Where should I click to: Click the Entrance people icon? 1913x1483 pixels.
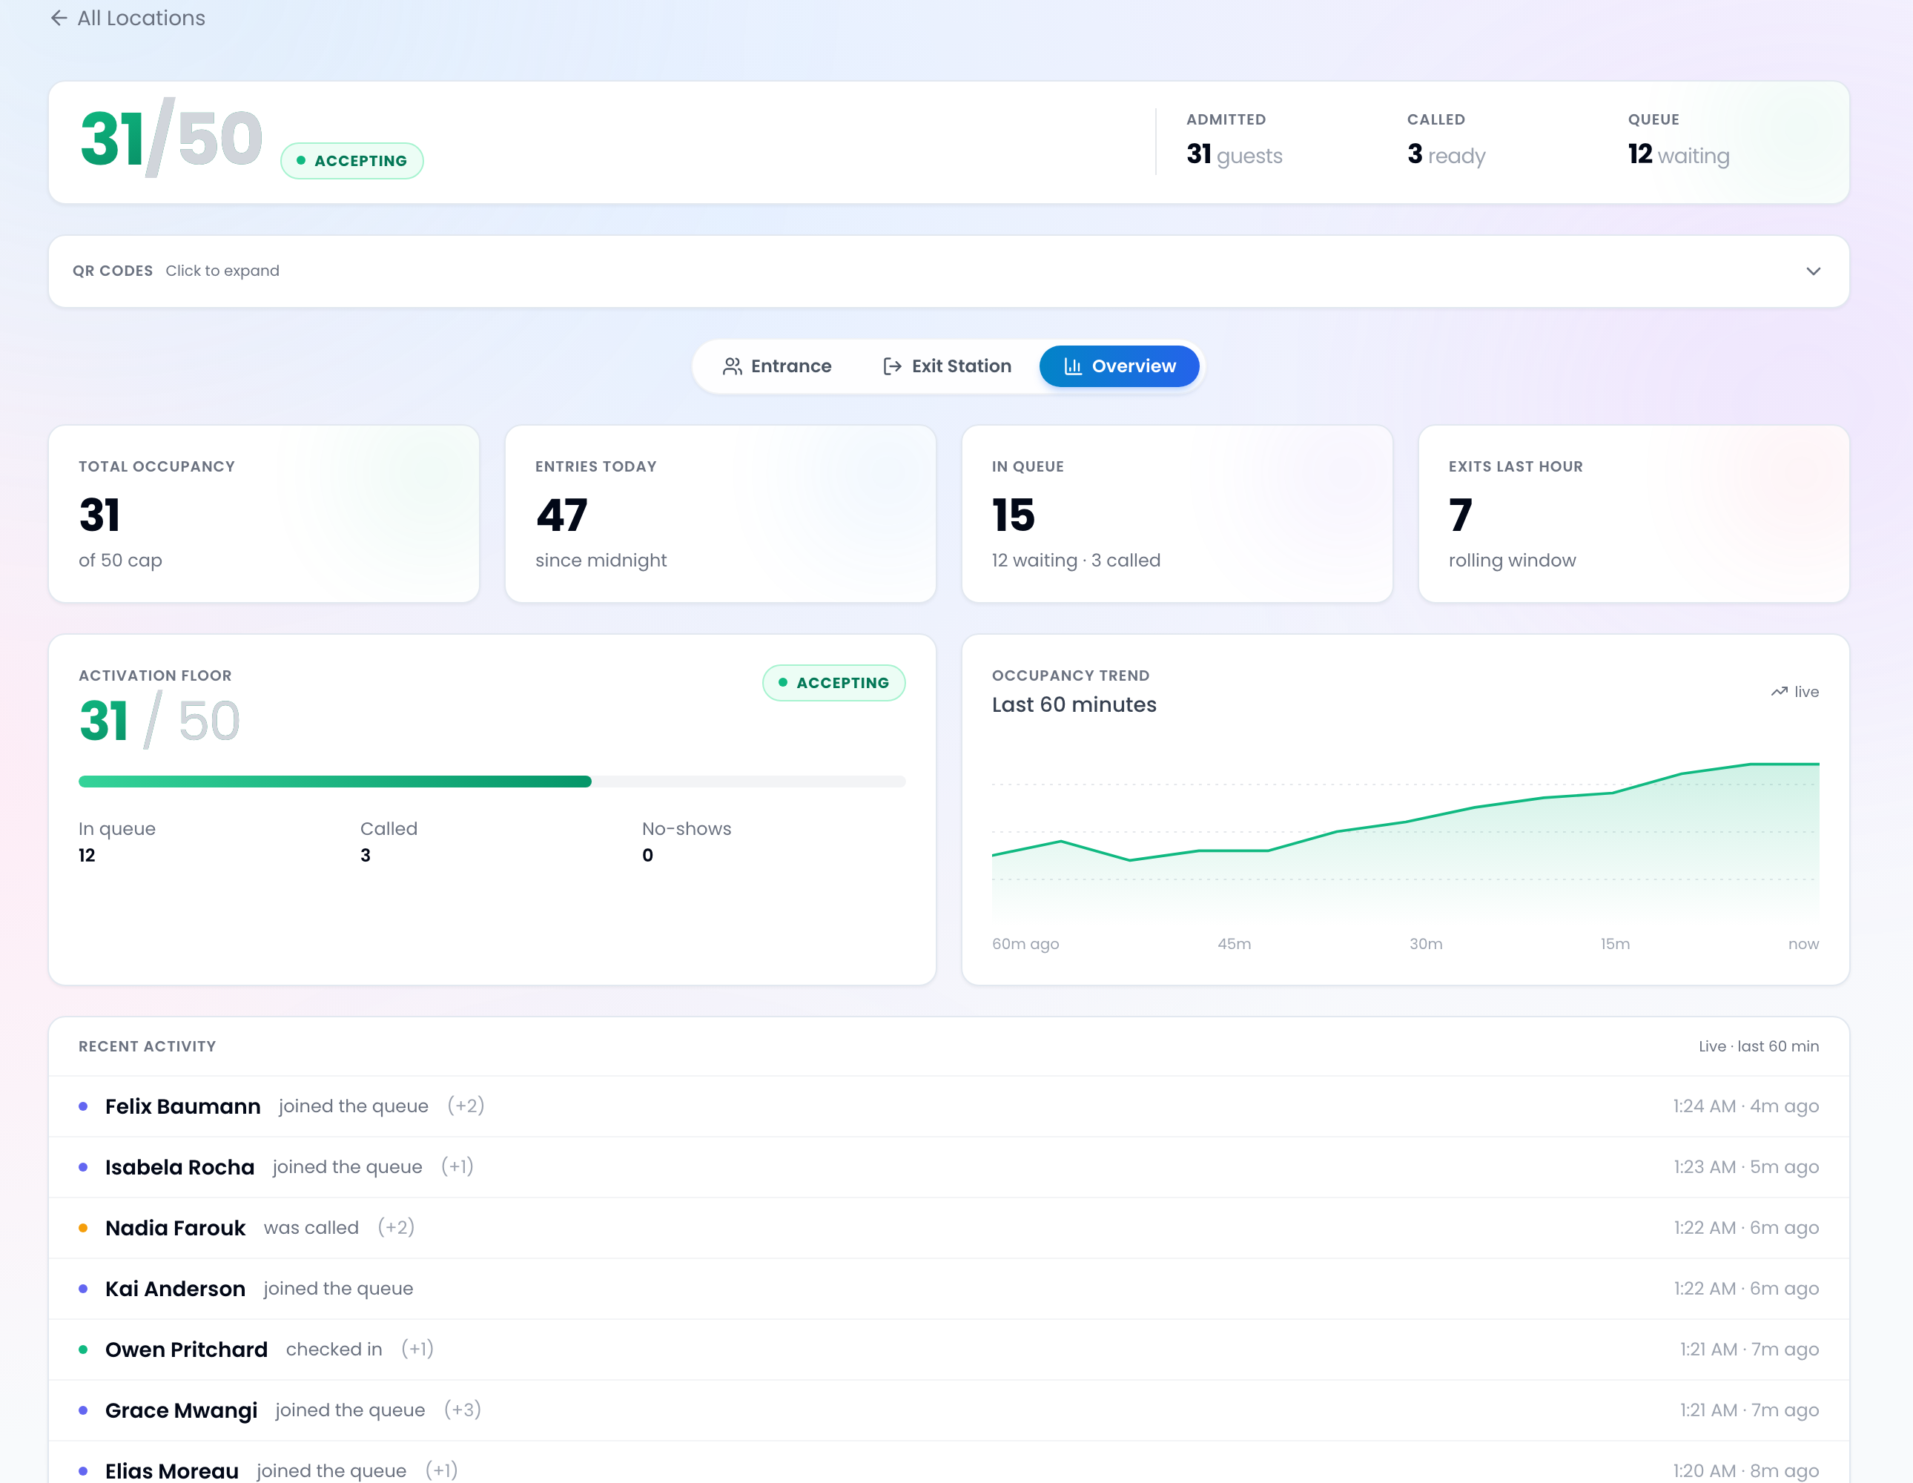coord(733,366)
